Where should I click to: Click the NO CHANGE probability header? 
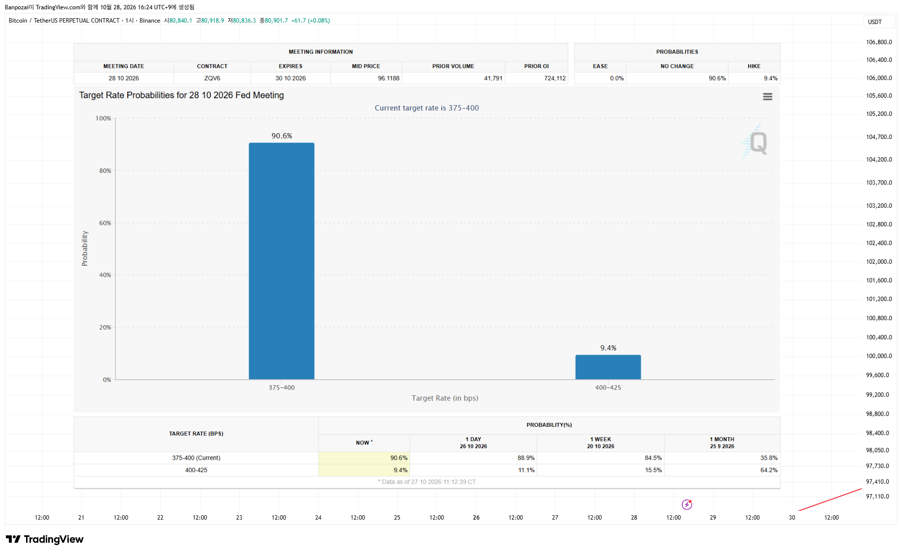pyautogui.click(x=677, y=66)
